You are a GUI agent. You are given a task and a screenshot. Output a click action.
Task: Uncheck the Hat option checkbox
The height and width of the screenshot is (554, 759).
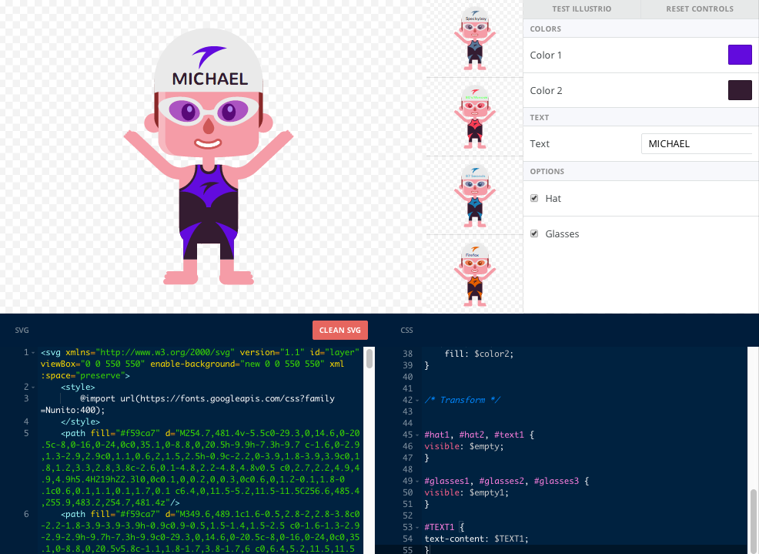(x=534, y=198)
